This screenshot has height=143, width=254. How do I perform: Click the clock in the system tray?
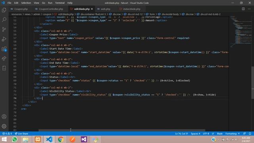246,139
